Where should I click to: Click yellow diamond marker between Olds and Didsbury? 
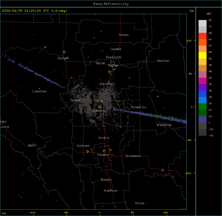point(100,107)
